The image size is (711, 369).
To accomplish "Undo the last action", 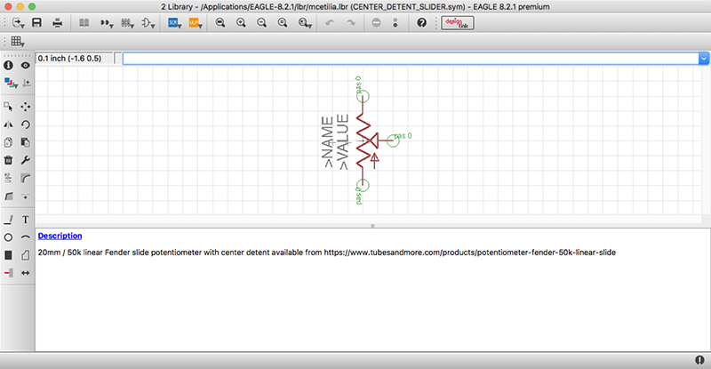I will (330, 23).
